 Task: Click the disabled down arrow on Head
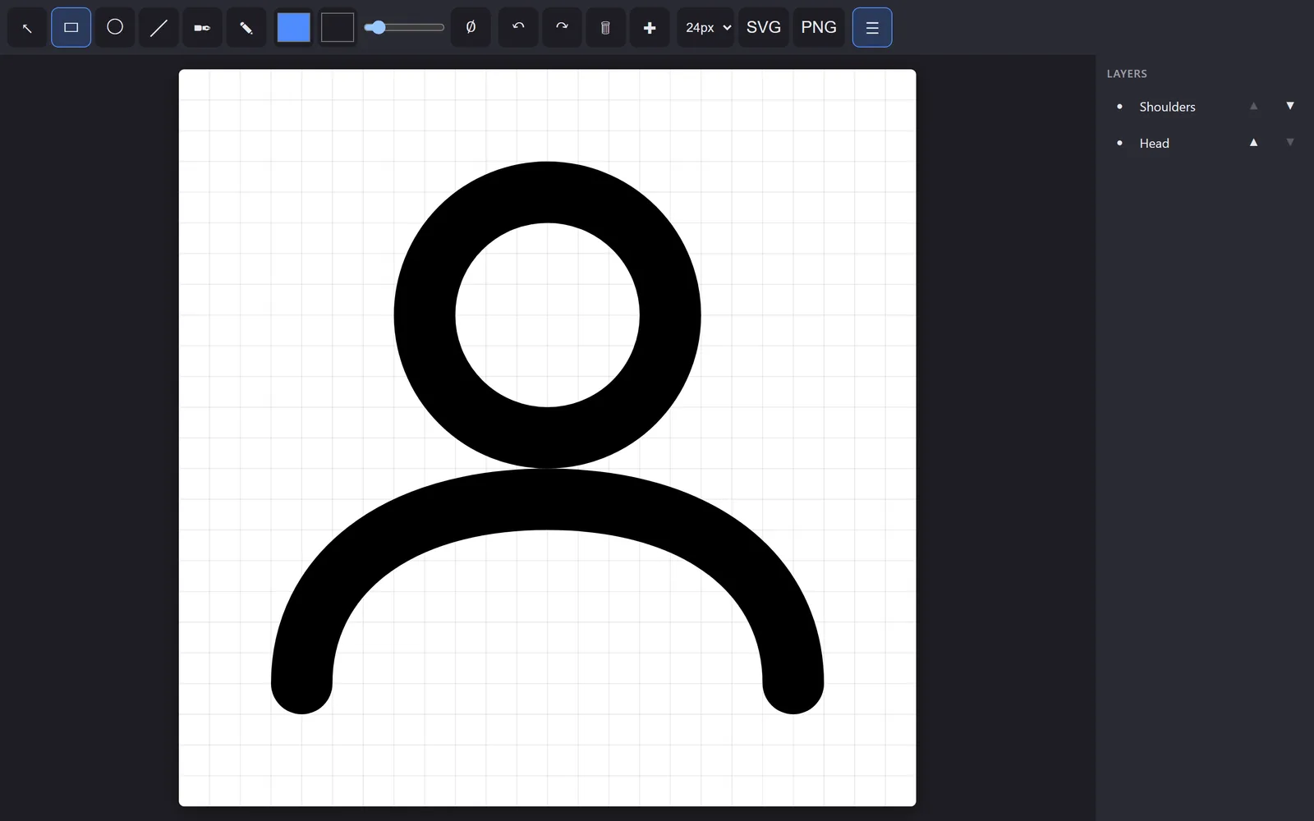(1290, 142)
